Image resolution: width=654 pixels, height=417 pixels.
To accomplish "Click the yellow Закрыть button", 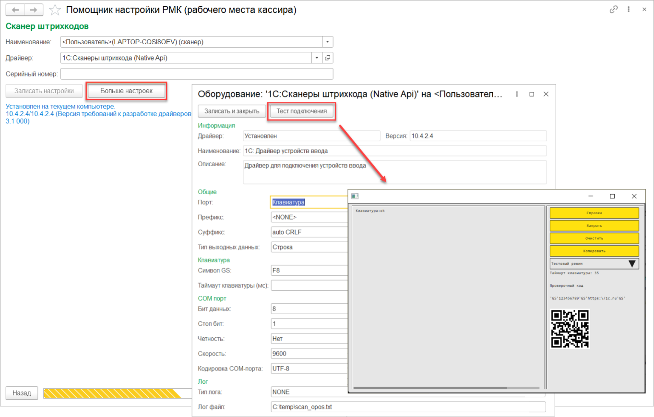I will coord(594,225).
